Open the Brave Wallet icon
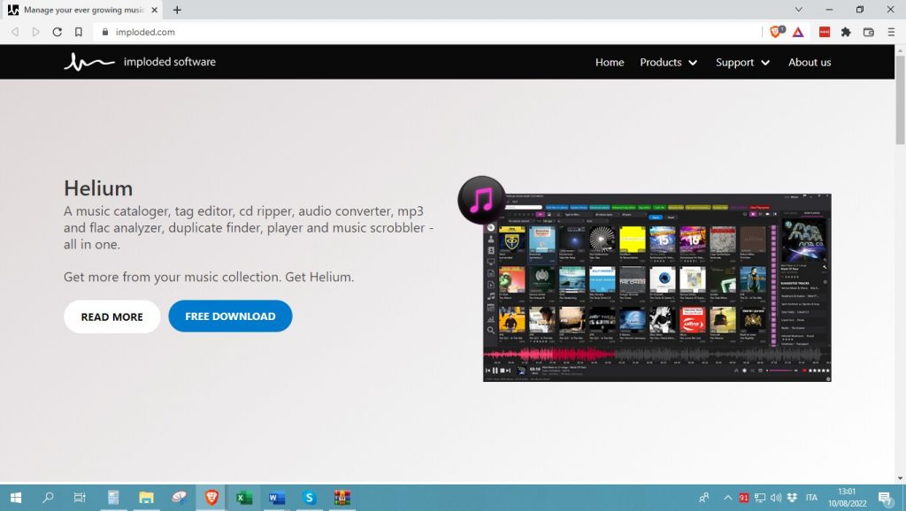The image size is (906, 511). tap(868, 32)
